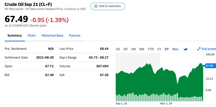
Task: Click the star icon beside Add to watchlist
Action: coord(96,6)
